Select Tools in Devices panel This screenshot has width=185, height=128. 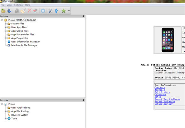(x=14, y=118)
